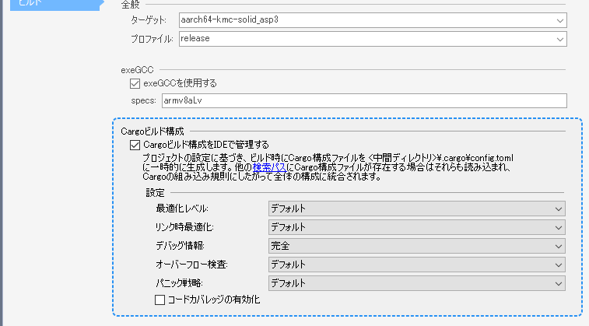The height and width of the screenshot is (326, 589).
Task: Click the 全般 section heading
Action: (131, 5)
